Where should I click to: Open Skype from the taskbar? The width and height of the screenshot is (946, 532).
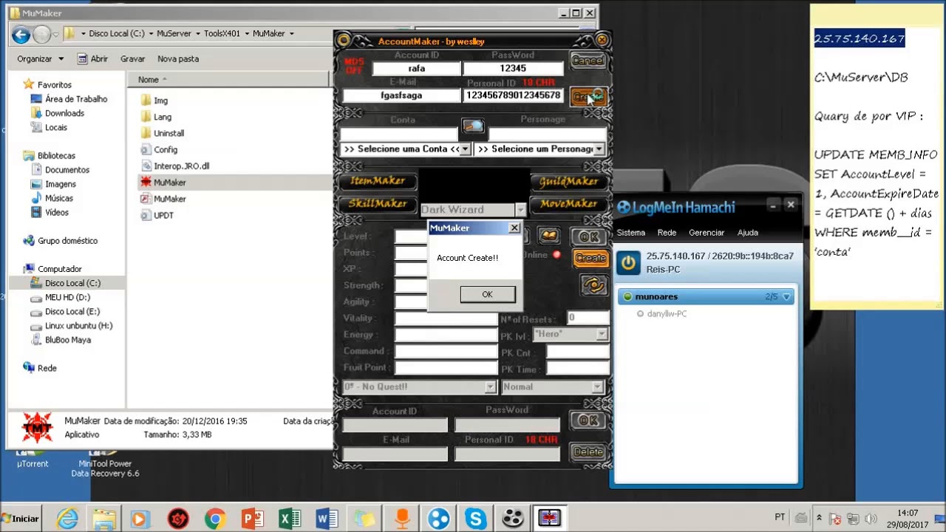pos(475,519)
